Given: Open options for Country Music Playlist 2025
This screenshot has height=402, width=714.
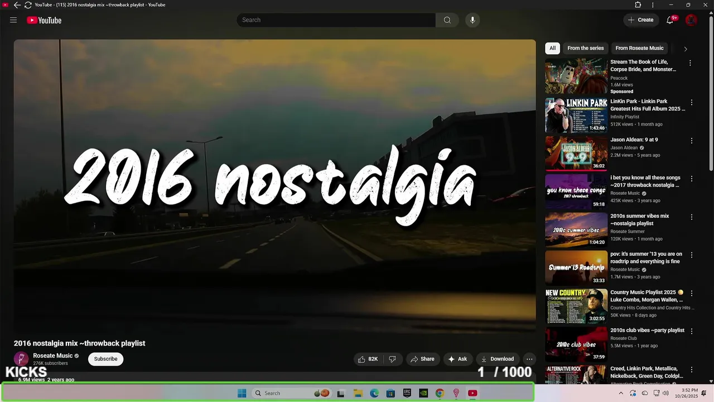Looking at the screenshot, I should point(692,293).
